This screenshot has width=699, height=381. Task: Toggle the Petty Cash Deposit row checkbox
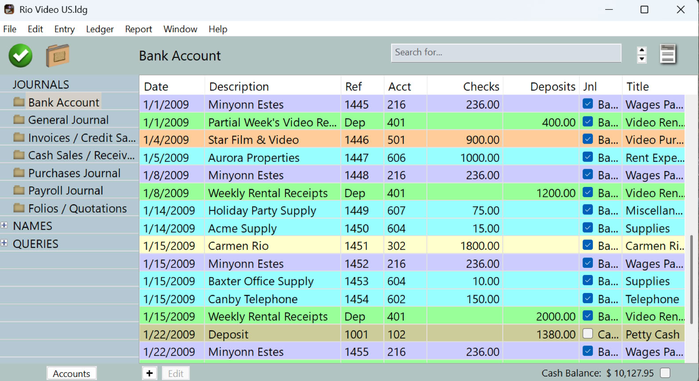click(x=588, y=334)
